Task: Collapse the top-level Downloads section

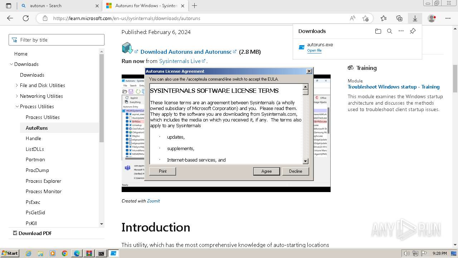Action: [x=11, y=64]
